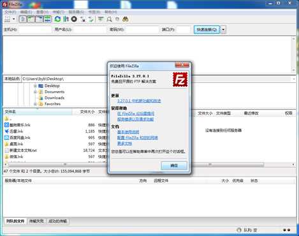Select the Downloads folder in tree
The width and height of the screenshot is (299, 236).
[54, 98]
